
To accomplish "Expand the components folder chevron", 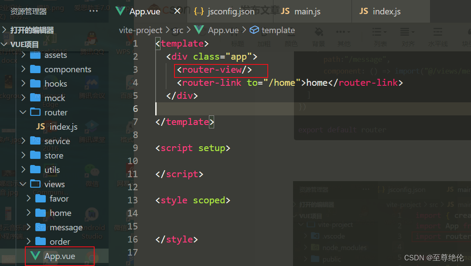I will coord(24,69).
